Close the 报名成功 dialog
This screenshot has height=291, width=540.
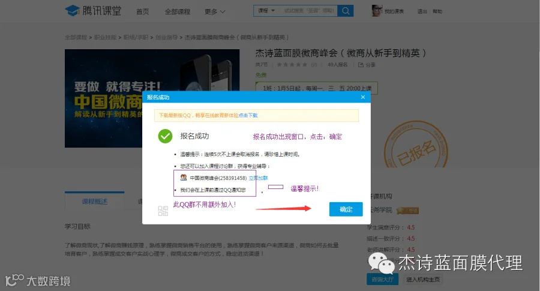(362, 97)
